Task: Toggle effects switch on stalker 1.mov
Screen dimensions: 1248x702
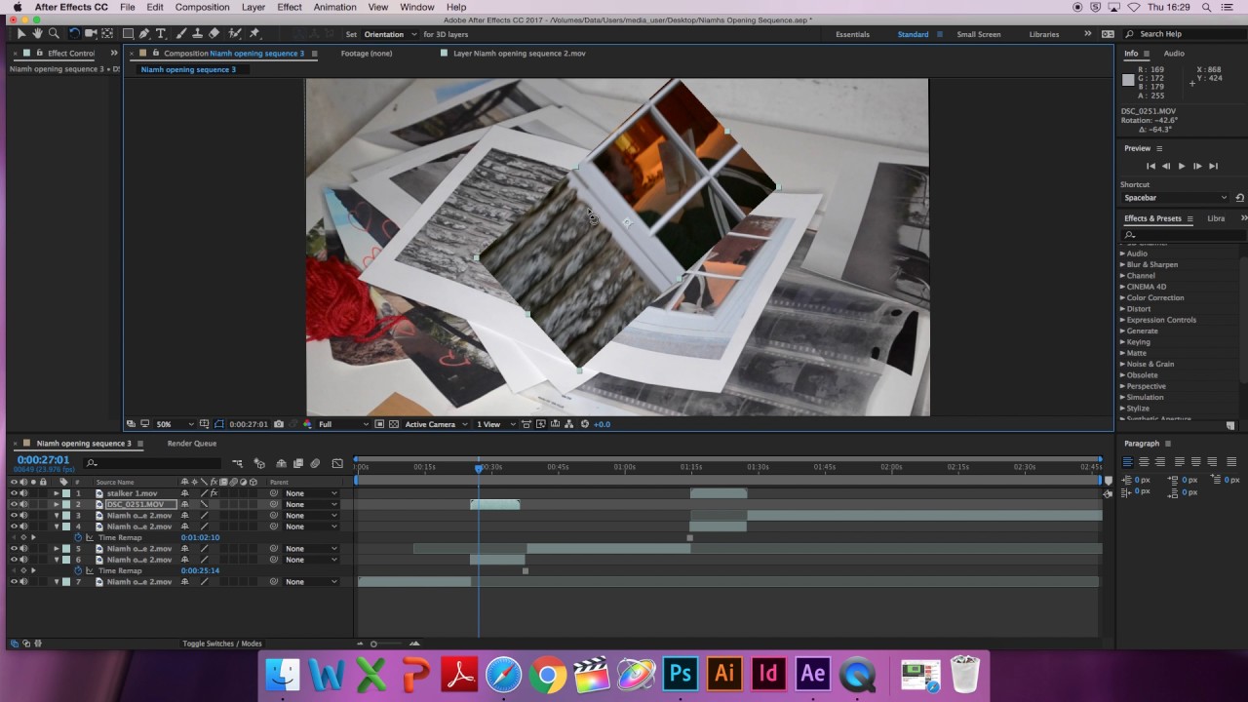Action: point(214,493)
